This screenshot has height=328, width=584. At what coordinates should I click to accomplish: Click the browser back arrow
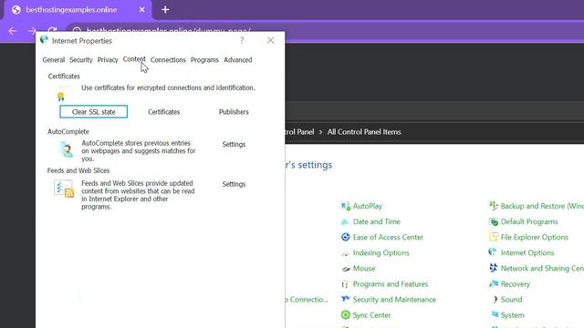[x=12, y=31]
